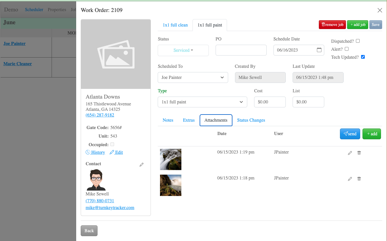Open the Status dropdown showing Serviced
Screen dimensions: 387x241
[183, 50]
